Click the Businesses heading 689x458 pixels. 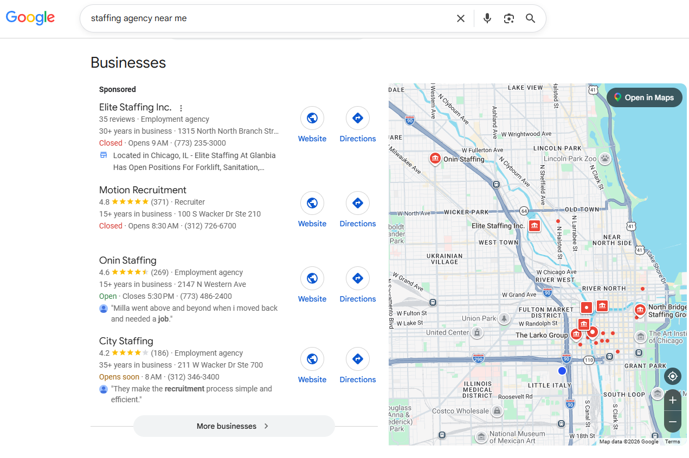click(x=128, y=63)
